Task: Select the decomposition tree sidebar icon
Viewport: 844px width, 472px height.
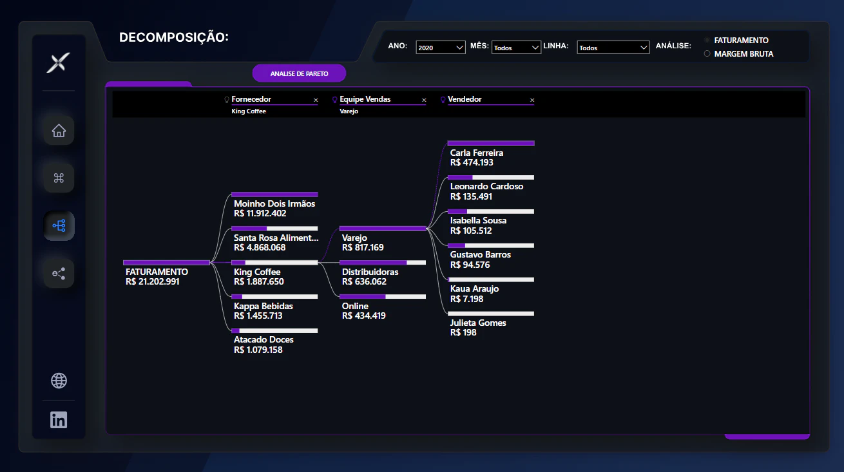Action: (59, 226)
